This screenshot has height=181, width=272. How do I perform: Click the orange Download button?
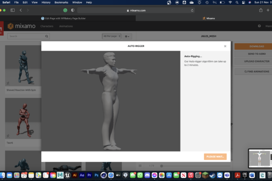coord(253,47)
